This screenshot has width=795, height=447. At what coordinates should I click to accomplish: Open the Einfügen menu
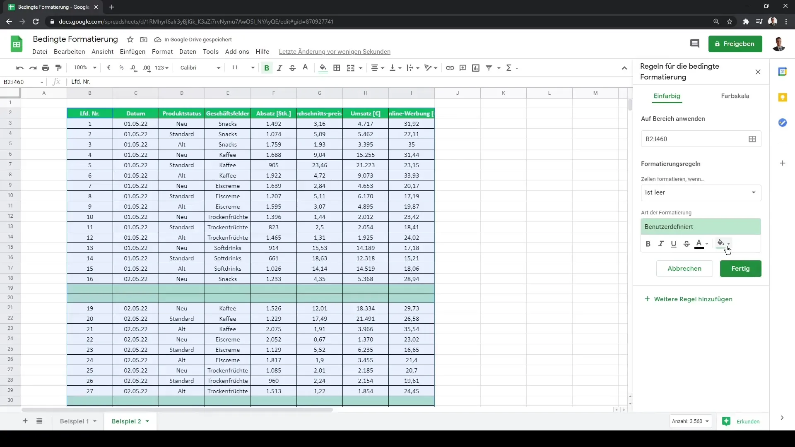[x=132, y=52]
